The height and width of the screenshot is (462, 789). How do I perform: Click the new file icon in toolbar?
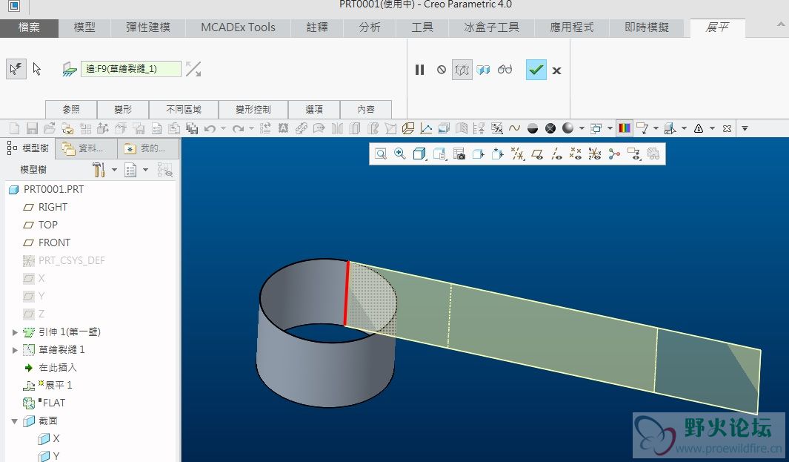14,128
